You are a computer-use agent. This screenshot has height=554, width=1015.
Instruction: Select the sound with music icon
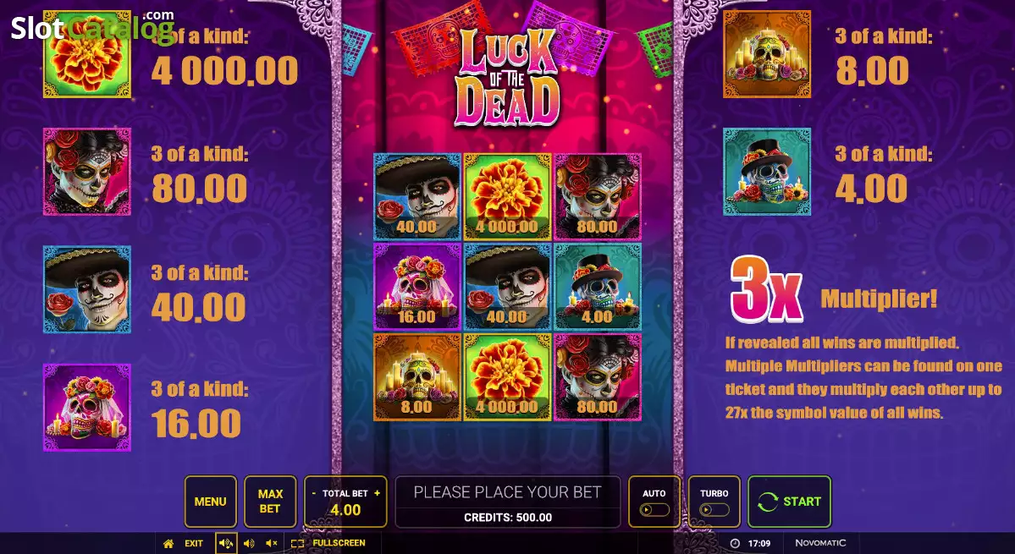[226, 544]
